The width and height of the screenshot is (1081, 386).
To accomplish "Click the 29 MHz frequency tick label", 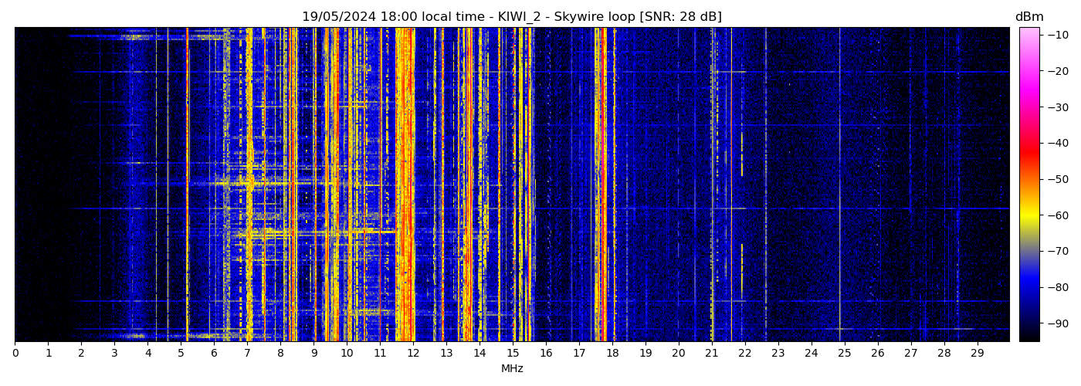I will pos(977,353).
